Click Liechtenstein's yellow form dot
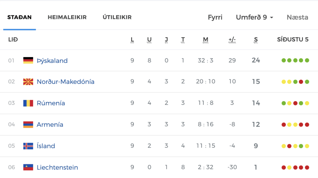318x178 pixels. [x=289, y=167]
